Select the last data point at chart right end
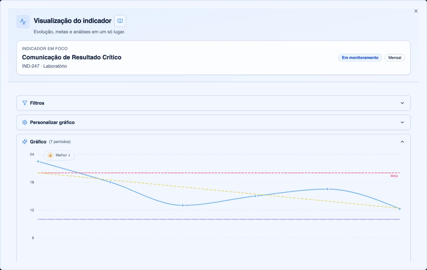Image resolution: width=427 pixels, height=270 pixels. (x=400, y=209)
